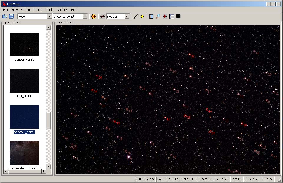Click the table view toolbar icon

(172, 17)
